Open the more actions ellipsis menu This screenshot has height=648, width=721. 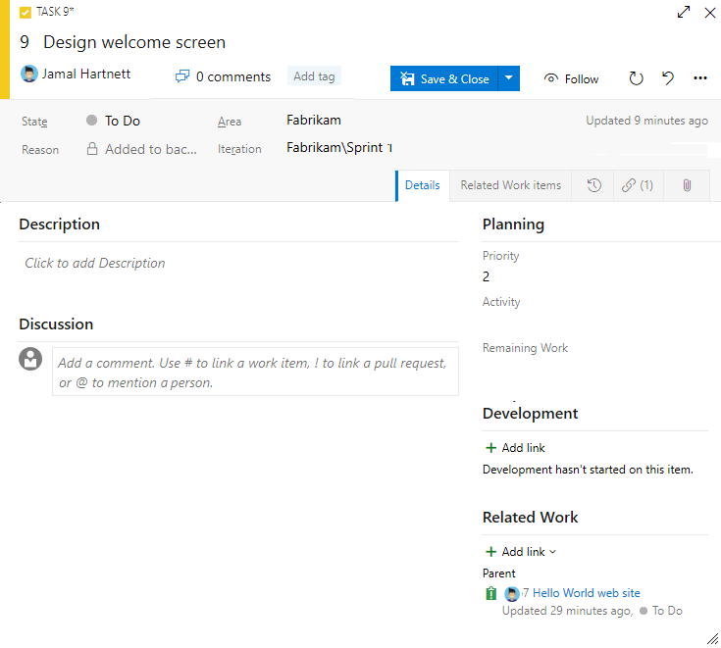tap(699, 78)
